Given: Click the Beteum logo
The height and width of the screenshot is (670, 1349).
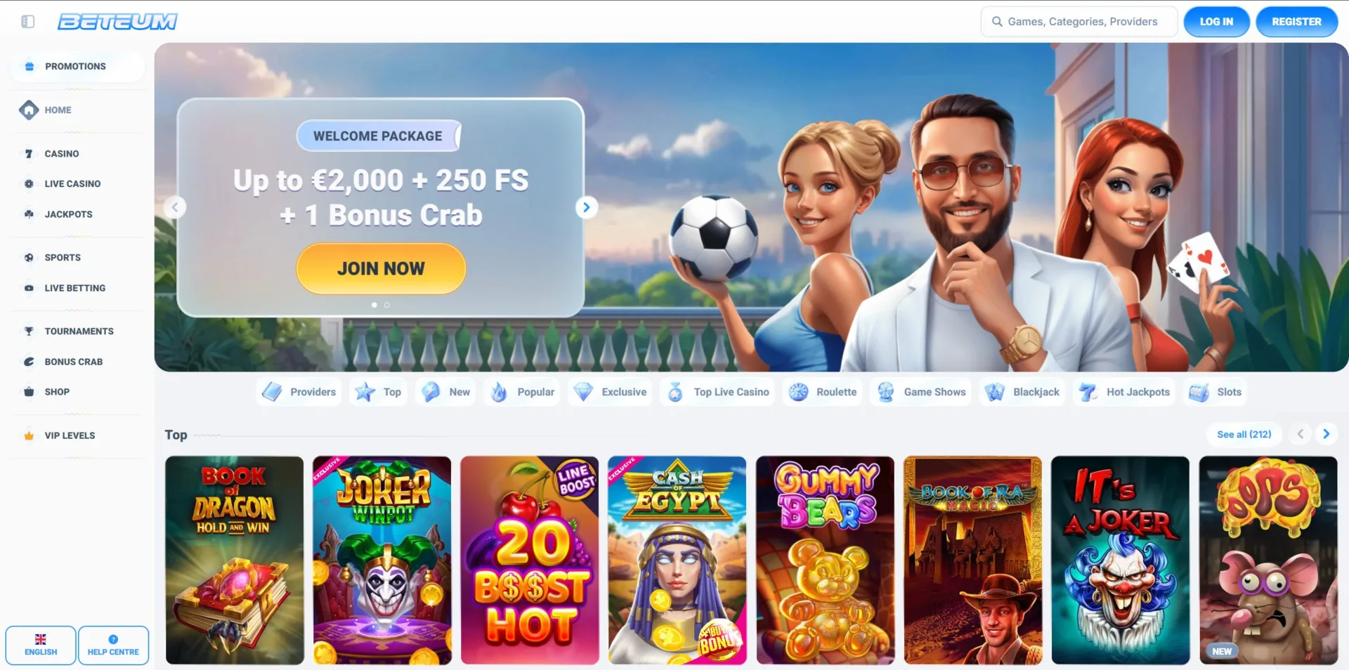Looking at the screenshot, I should pyautogui.click(x=117, y=22).
